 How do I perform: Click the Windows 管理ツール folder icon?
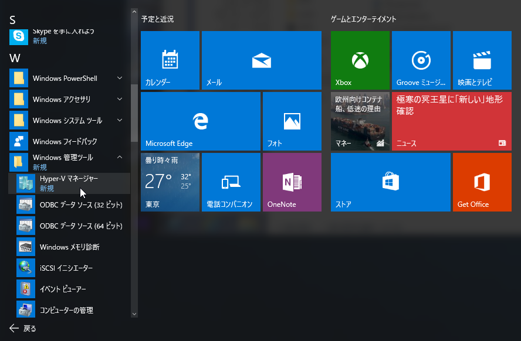tap(19, 162)
